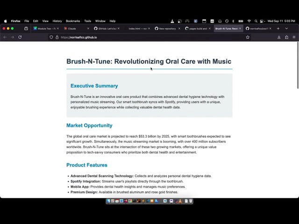Focus the URL address bar
The image size is (299, 224).
[150, 37]
